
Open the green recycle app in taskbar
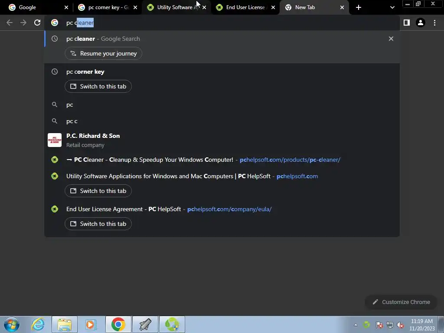coord(172,324)
